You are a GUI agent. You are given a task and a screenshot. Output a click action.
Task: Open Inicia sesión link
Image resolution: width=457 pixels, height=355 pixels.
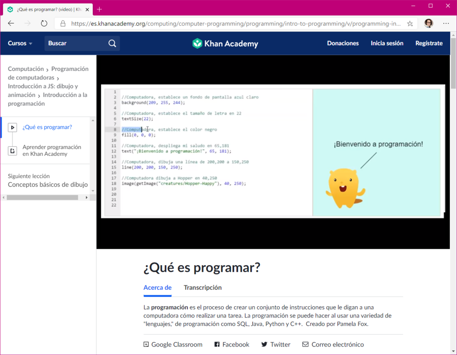tap(387, 43)
